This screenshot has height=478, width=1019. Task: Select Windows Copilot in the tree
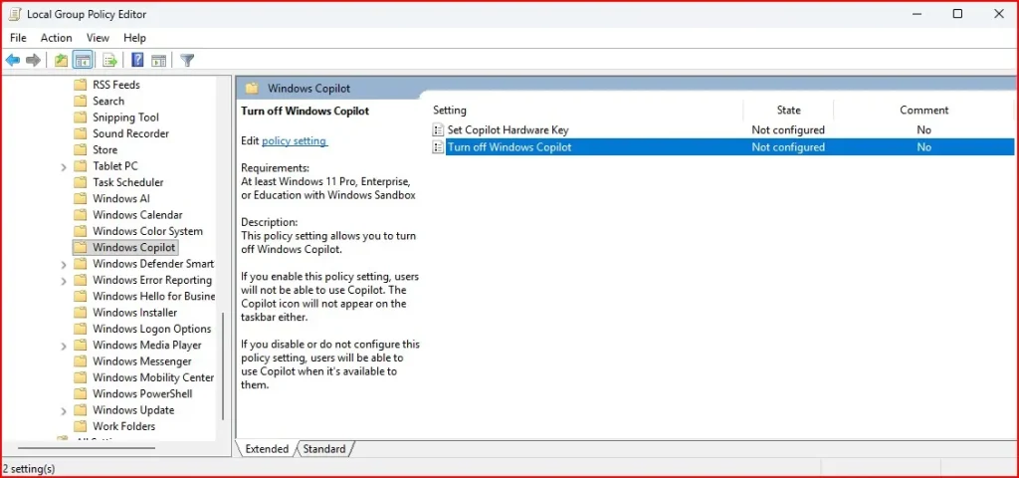(134, 247)
